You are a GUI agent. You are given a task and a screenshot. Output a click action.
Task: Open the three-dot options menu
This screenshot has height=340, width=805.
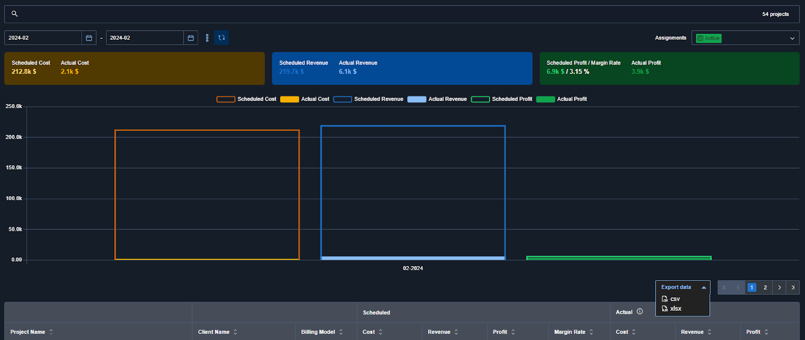coord(207,38)
